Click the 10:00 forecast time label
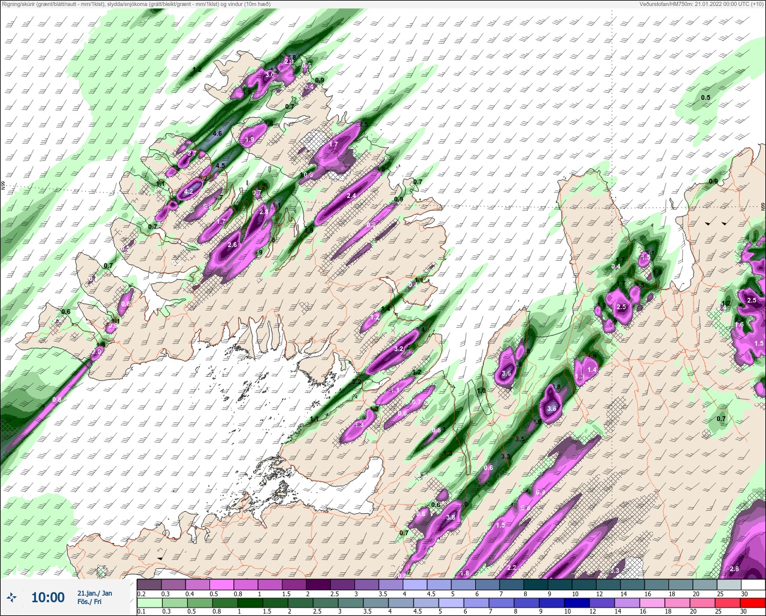This screenshot has width=766, height=616. coord(48,597)
